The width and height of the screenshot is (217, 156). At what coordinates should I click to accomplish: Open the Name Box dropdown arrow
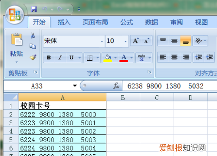(75, 86)
